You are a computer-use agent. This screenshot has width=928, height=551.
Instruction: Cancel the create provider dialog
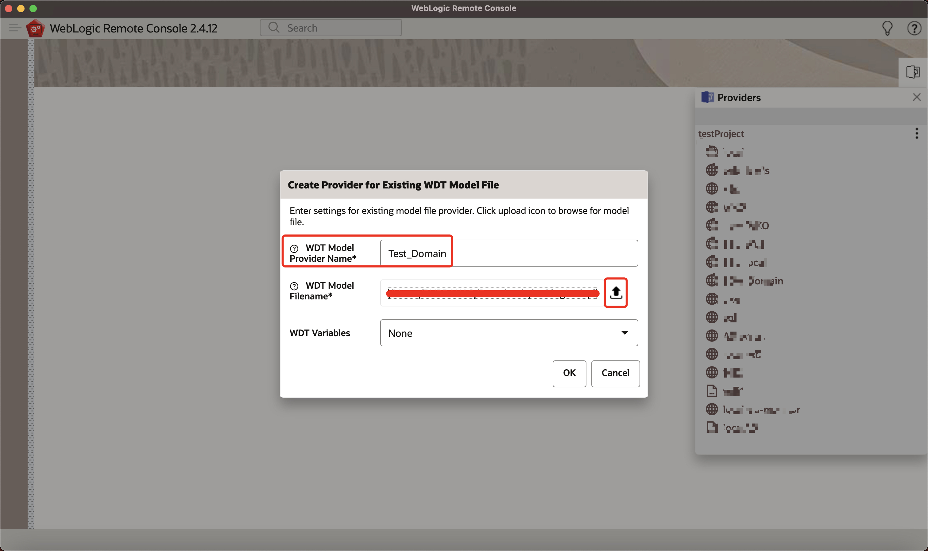(x=615, y=373)
